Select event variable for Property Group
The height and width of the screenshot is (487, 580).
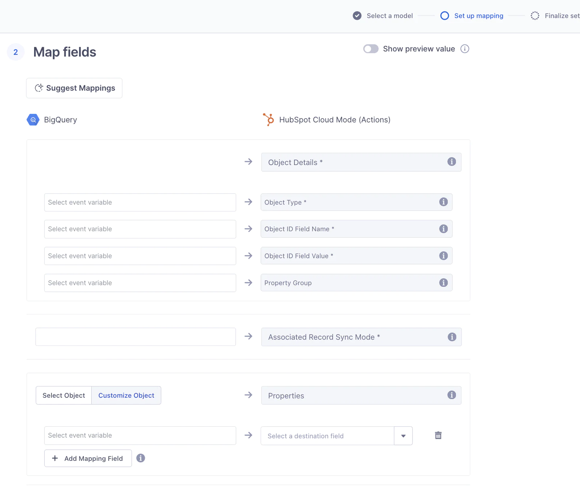140,283
